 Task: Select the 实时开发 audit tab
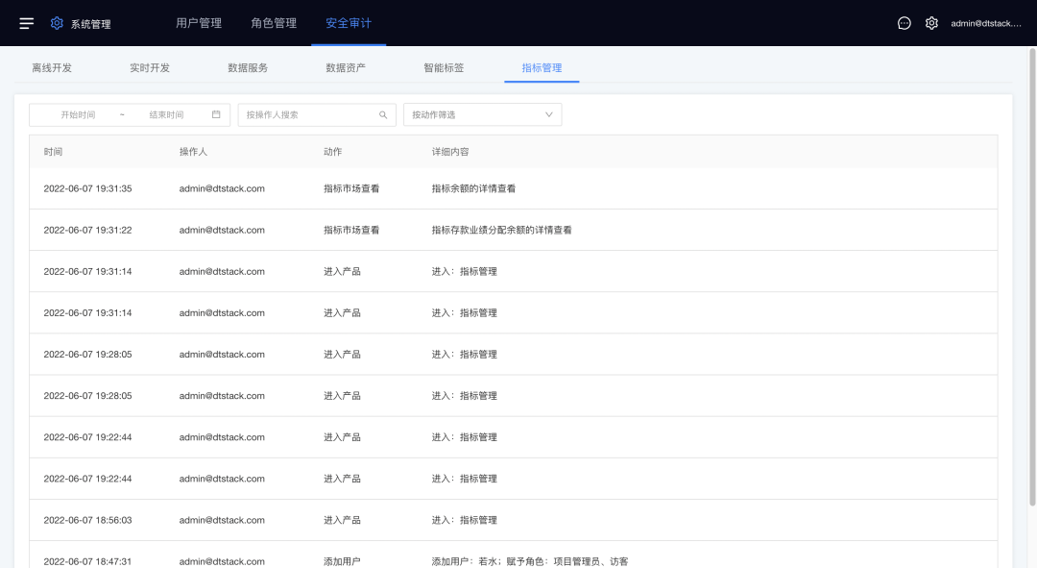pyautogui.click(x=152, y=68)
